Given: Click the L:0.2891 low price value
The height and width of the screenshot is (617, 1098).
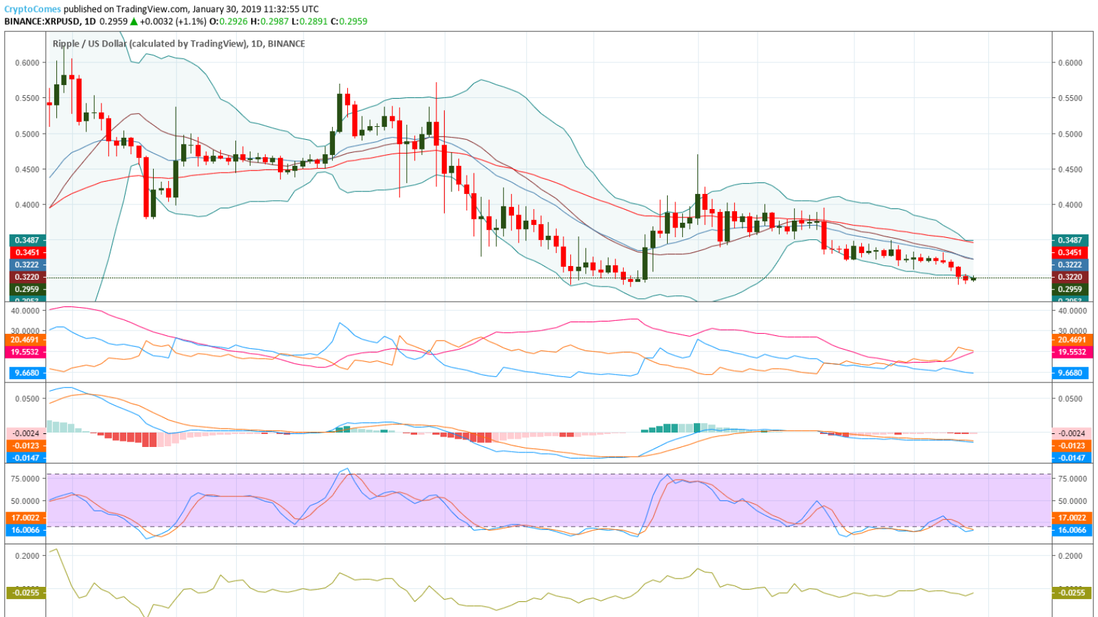Looking at the screenshot, I should pyautogui.click(x=309, y=21).
